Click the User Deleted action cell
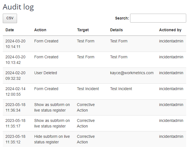Image resolution: width=189 pixels, height=147 pixels. click(x=46, y=73)
